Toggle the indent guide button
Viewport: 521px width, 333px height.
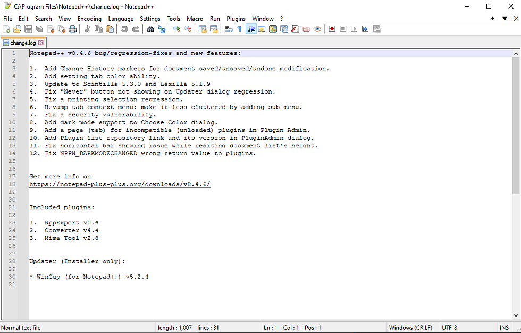click(x=251, y=29)
